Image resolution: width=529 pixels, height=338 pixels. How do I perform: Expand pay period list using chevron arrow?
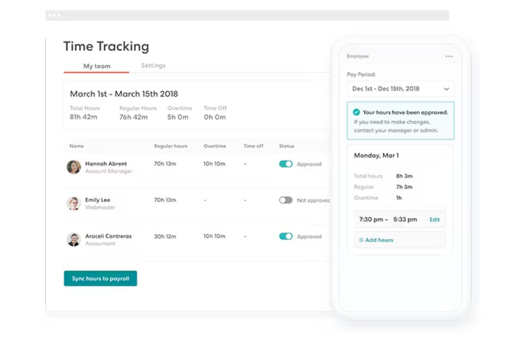click(446, 89)
